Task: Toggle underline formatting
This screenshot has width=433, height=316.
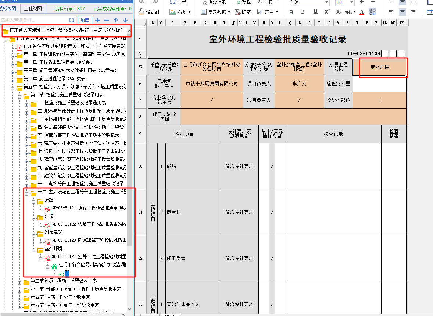Action: point(315,12)
